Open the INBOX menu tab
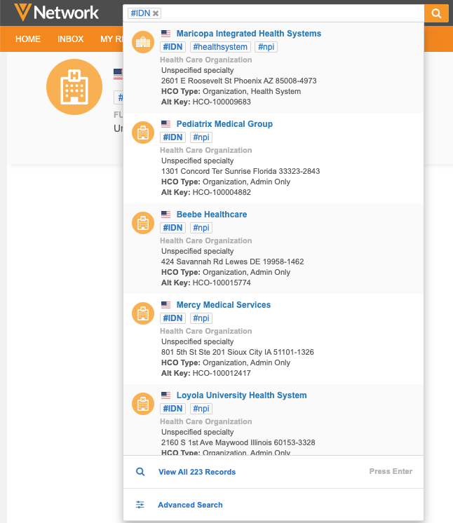 (71, 39)
